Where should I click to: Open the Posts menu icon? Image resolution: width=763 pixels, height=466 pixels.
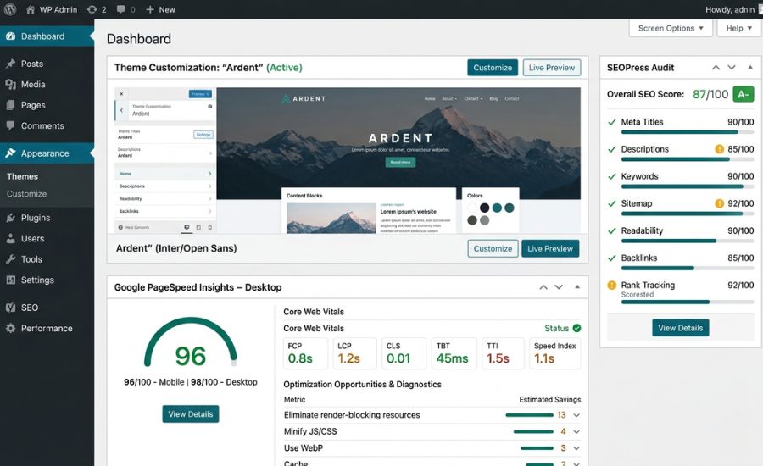click(11, 64)
